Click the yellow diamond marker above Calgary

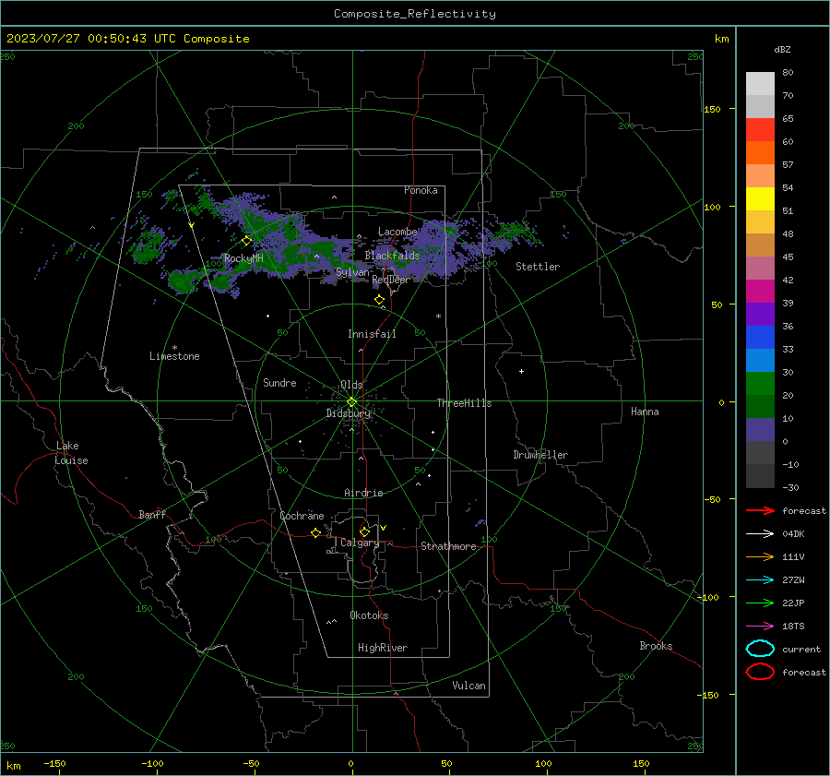tap(364, 531)
